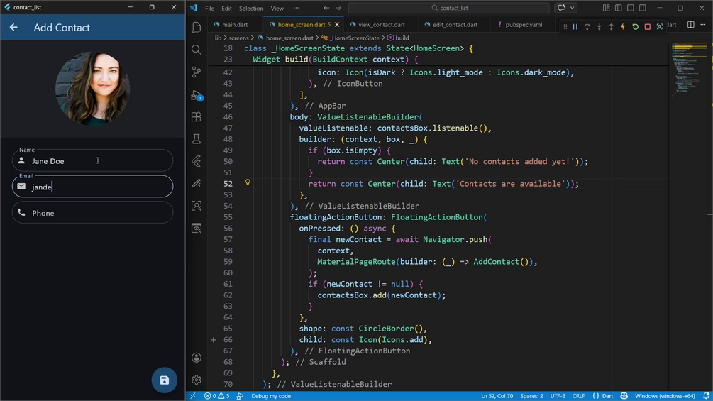Click the contact_list command center search box
The height and width of the screenshot is (401, 713).
click(449, 8)
